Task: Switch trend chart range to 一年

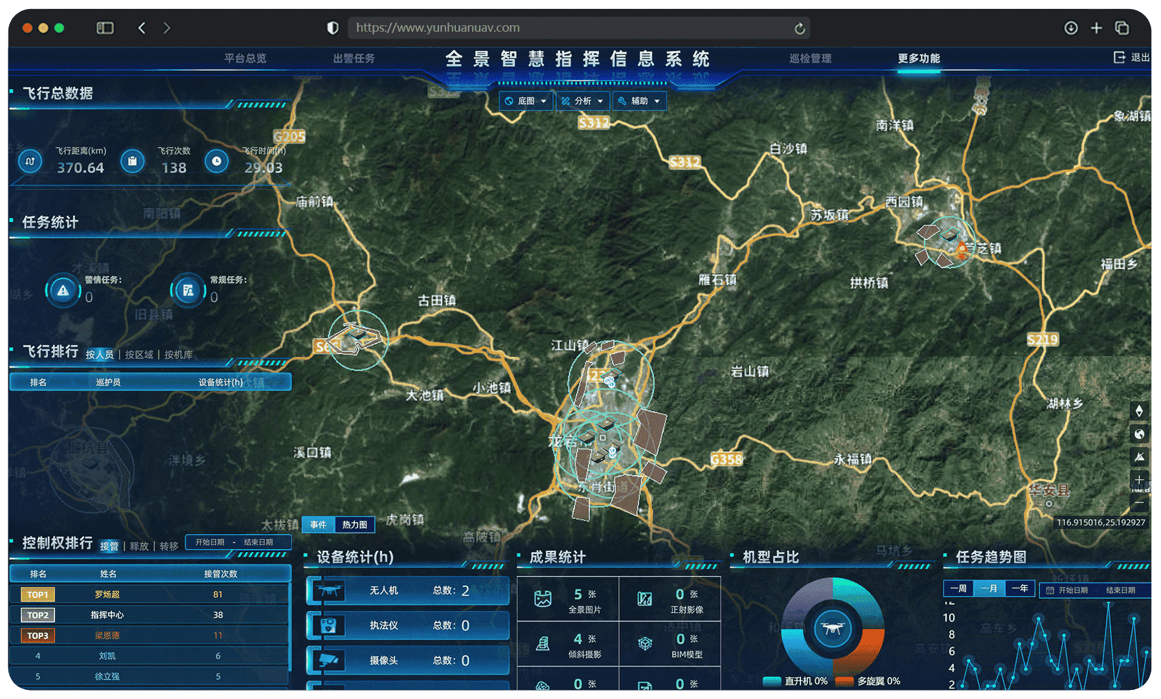Action: tap(1020, 589)
